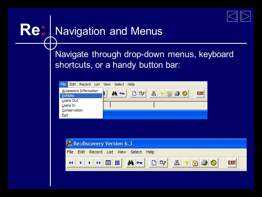Open Loans Out from the File dropdown
Viewport: 262px width, 197px height.
(81, 100)
